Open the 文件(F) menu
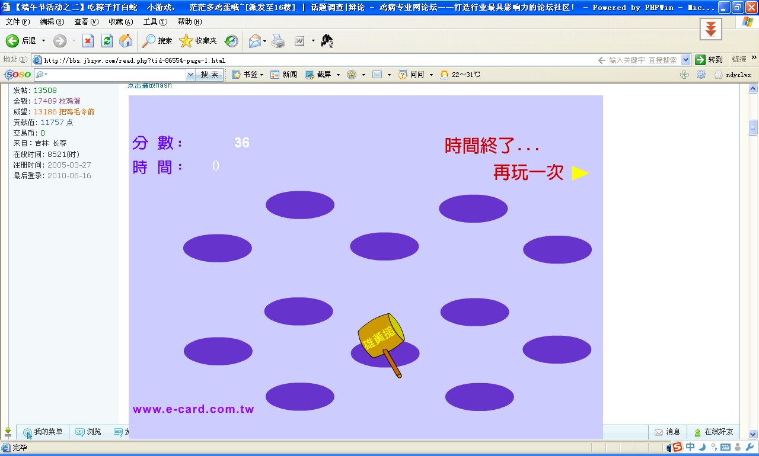Screen dimensions: 759x456 coord(18,22)
